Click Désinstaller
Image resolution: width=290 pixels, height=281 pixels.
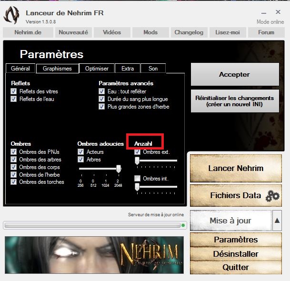tap(236, 254)
